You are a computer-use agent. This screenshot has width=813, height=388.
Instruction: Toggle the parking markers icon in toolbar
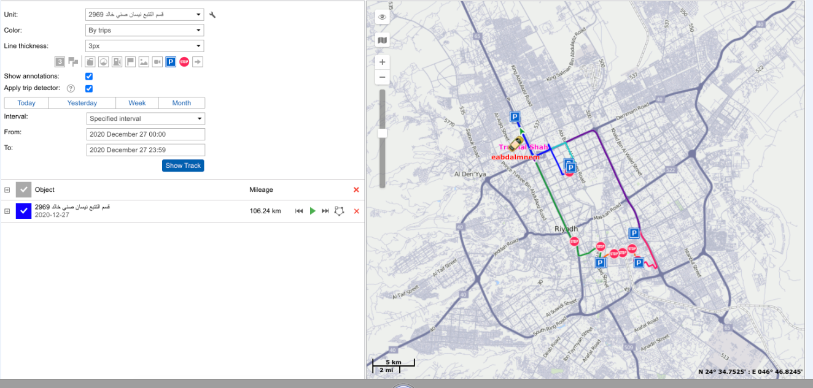coord(171,62)
